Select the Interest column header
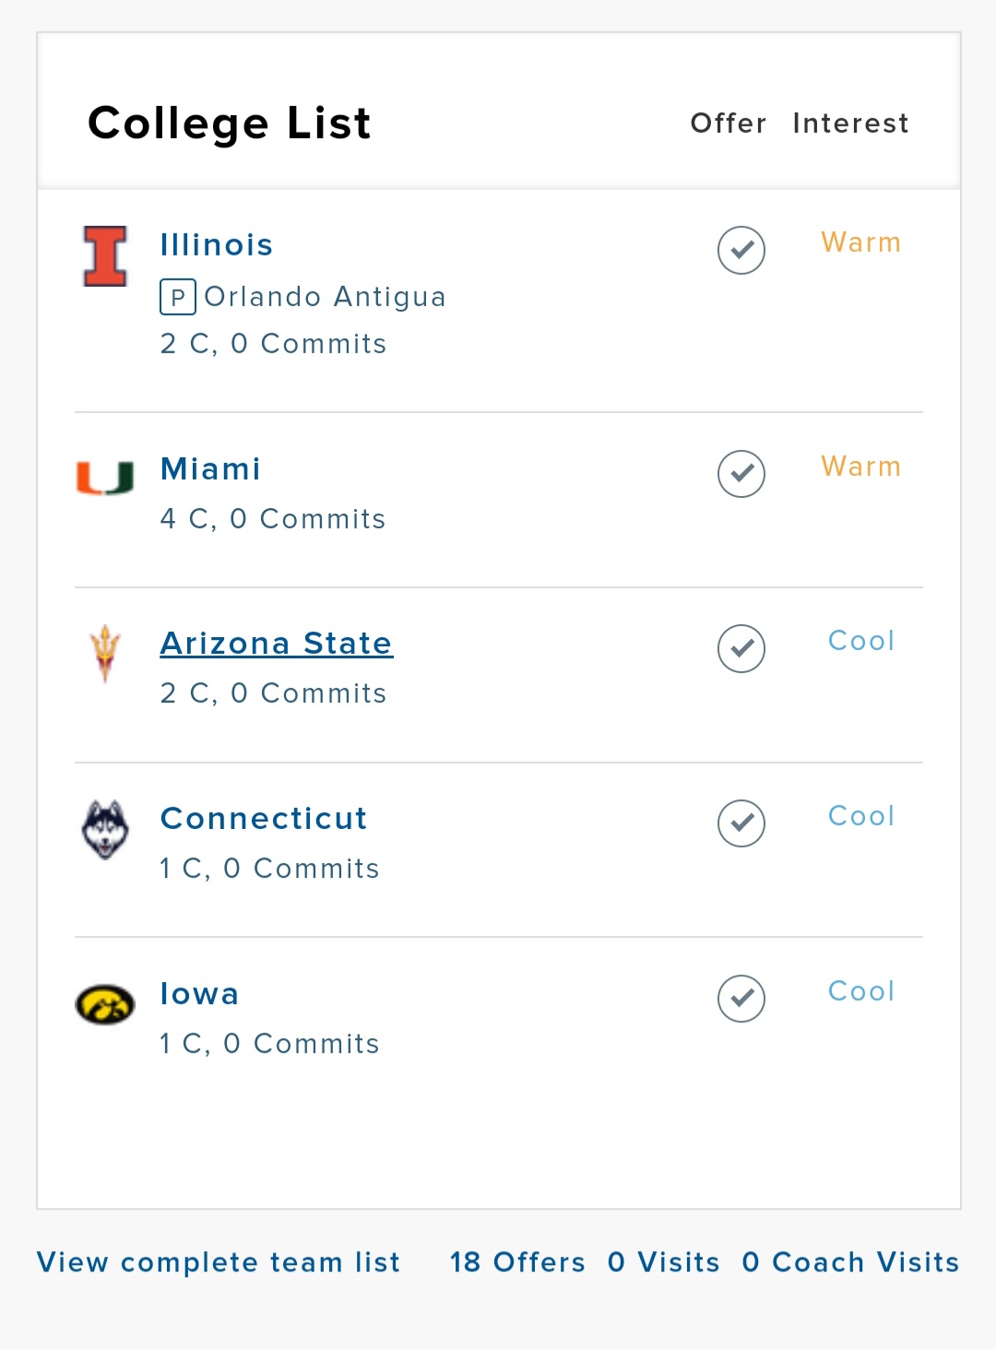 (850, 124)
